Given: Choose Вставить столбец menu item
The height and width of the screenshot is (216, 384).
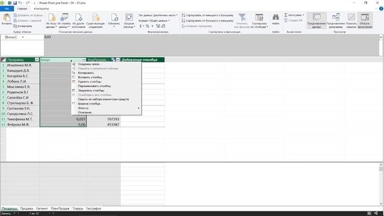Looking at the screenshot, I should [106, 77].
